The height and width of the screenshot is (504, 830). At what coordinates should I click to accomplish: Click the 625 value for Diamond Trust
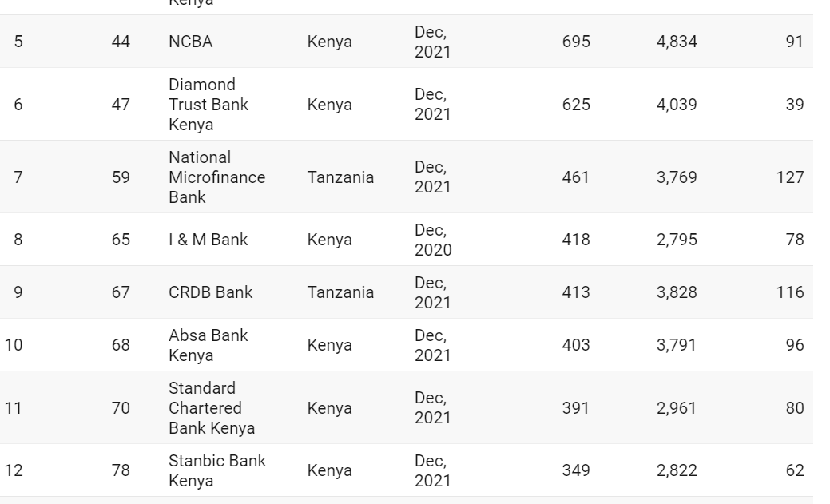(x=576, y=105)
